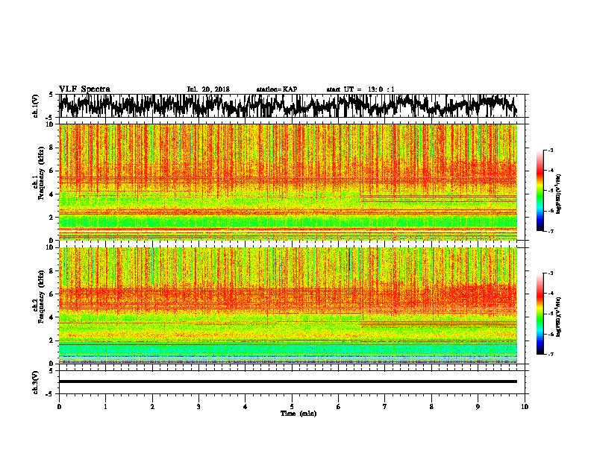Click the ch.1 spectrogram color scale bar
The image size is (591, 456).
point(540,191)
